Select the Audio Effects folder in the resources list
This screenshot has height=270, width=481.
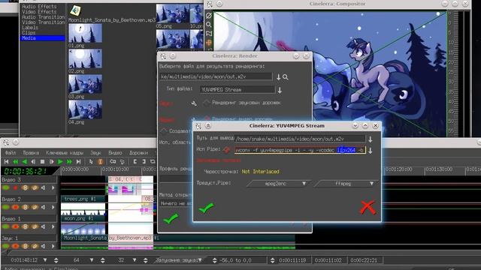[x=39, y=7]
